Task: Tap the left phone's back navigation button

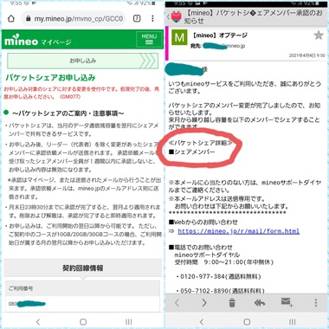Action: [38, 321]
